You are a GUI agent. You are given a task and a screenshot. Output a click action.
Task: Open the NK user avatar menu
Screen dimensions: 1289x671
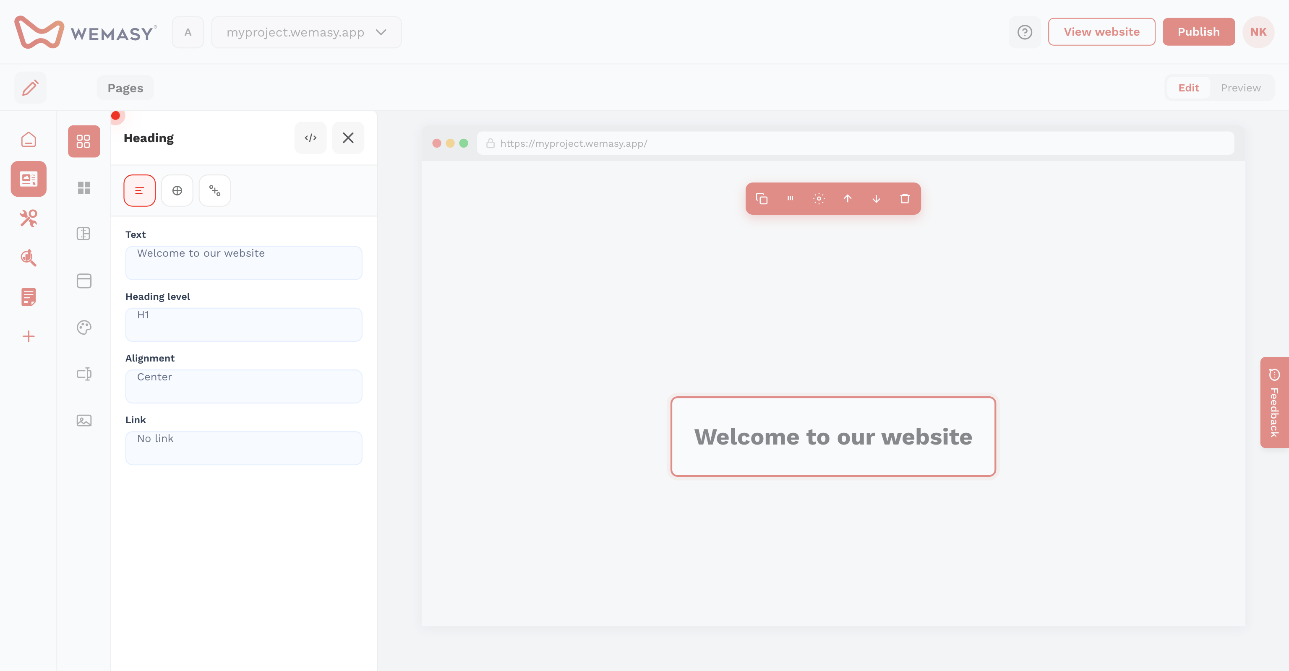tap(1258, 32)
